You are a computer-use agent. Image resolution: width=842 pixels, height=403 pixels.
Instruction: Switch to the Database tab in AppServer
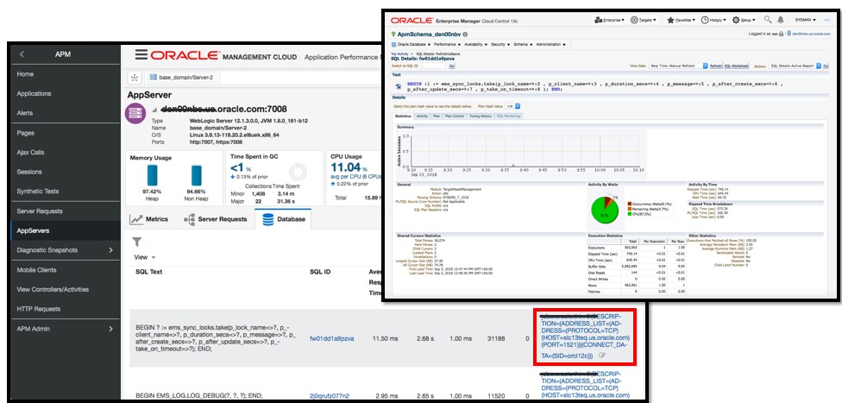[x=283, y=219]
